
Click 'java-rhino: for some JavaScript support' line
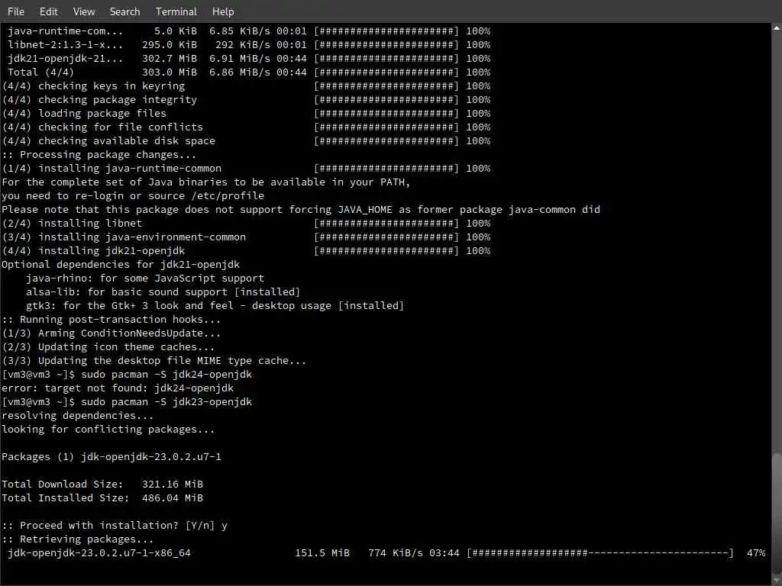145,278
